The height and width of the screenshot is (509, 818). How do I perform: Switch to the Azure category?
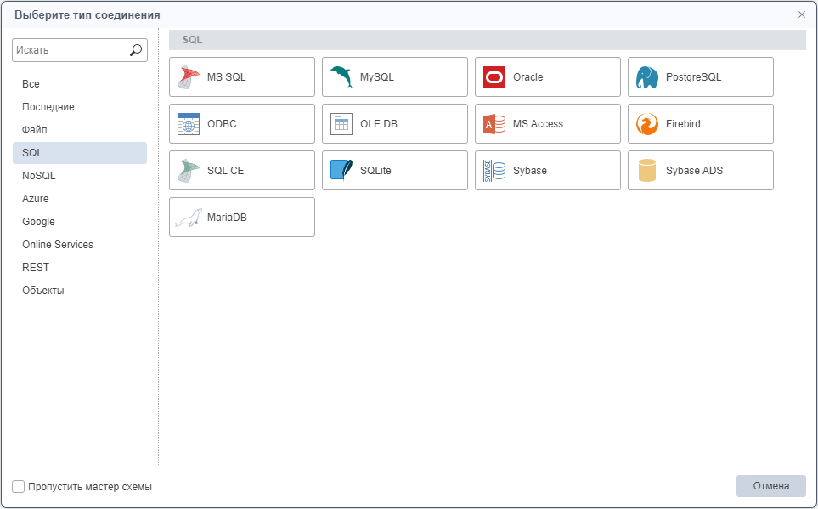coord(36,199)
